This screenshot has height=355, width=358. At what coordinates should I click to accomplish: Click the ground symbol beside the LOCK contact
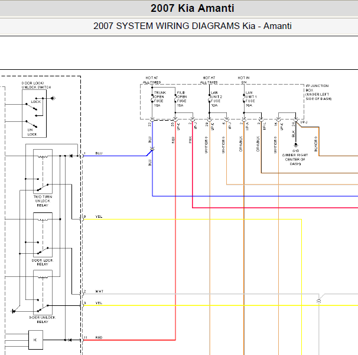53,98
